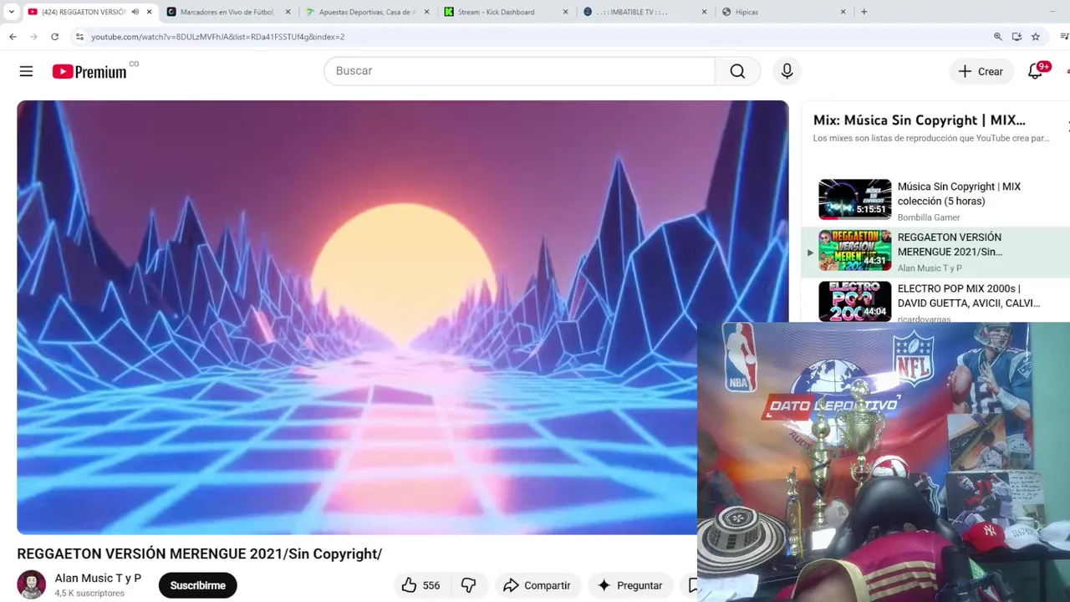
Task: Switch to Marcadores en Vivo de Fútbol tab
Action: [228, 12]
